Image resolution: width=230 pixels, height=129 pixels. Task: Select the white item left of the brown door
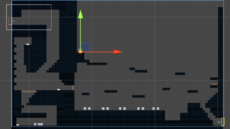[x=59, y=90]
